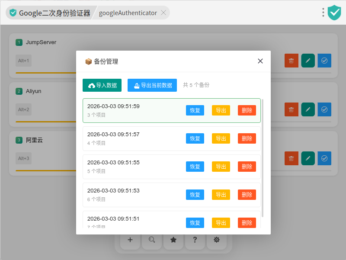Screen dimensions: 346x260
Task: Open settings gear in bottom toolbar
Action: [217, 240]
